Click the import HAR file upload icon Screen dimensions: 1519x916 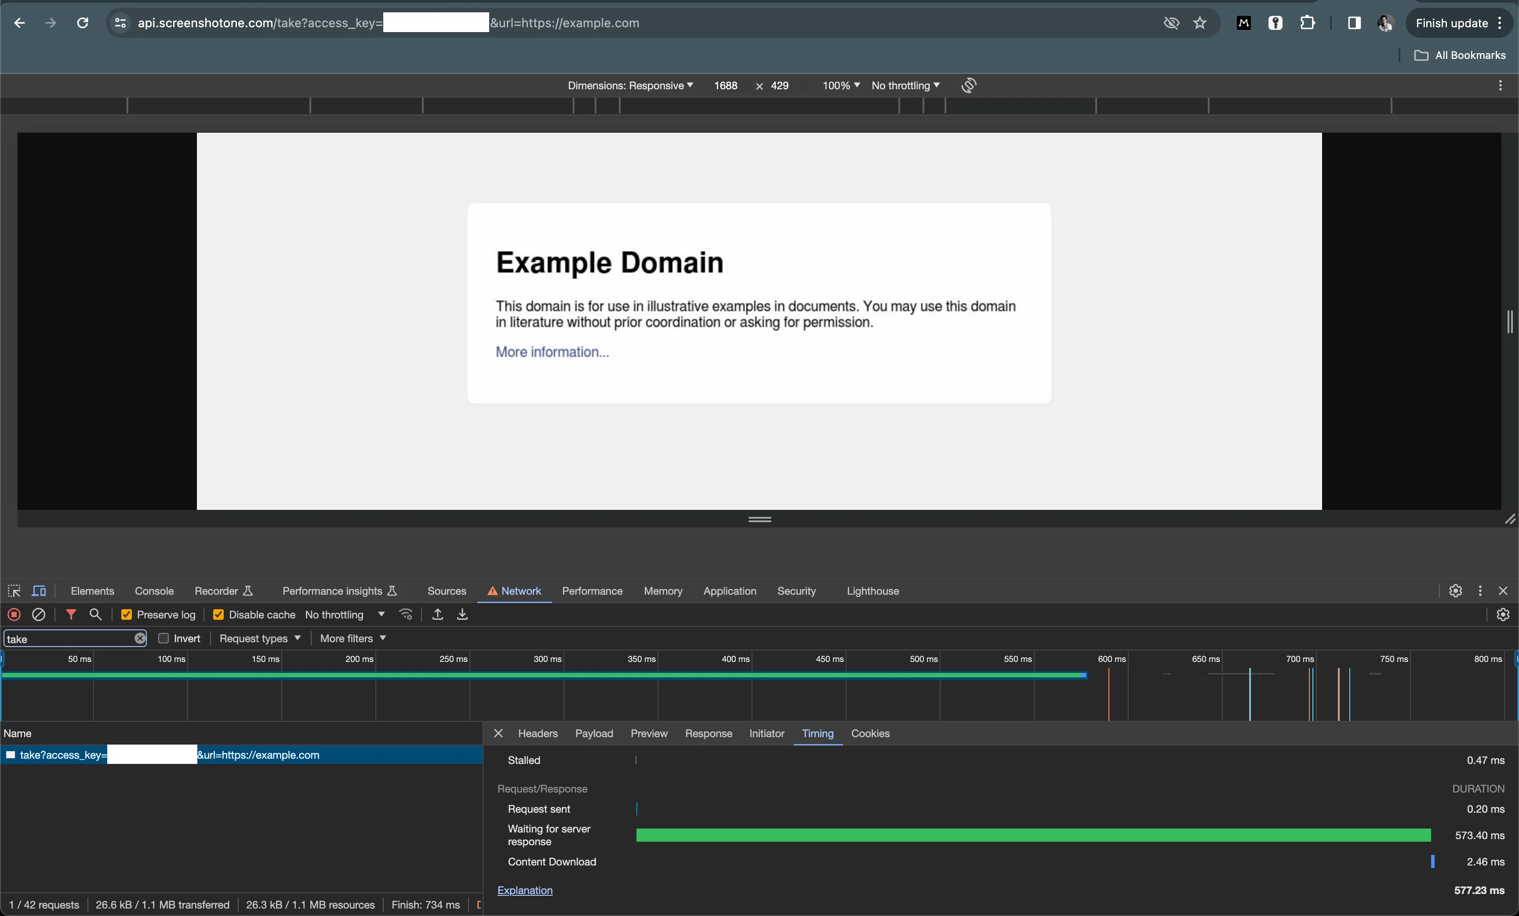click(437, 614)
